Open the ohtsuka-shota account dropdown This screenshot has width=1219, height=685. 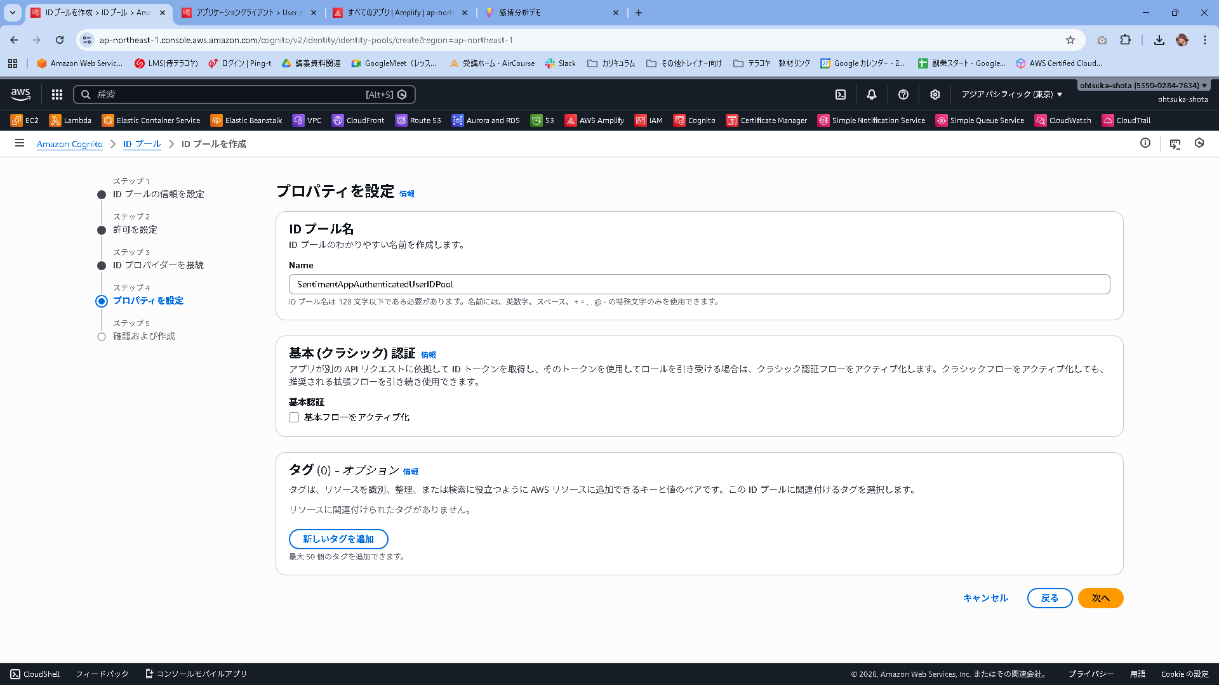[x=1143, y=86]
